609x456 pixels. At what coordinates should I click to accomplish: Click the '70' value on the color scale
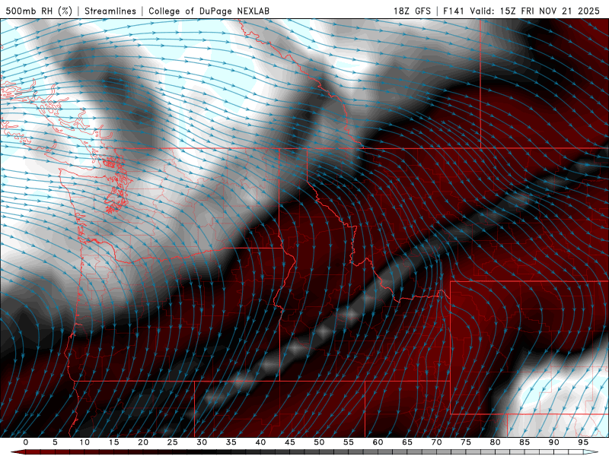pos(436,442)
